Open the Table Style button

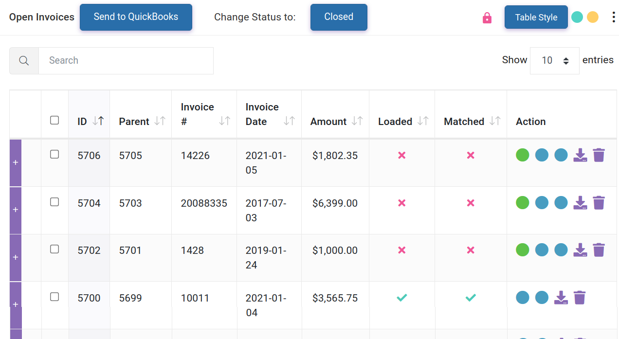tap(536, 18)
